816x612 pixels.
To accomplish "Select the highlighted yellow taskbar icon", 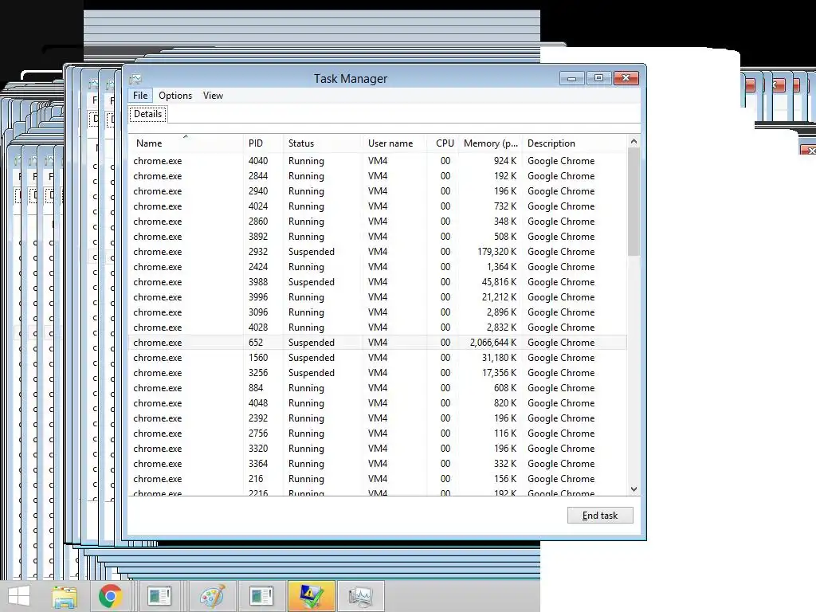I will 312,596.
